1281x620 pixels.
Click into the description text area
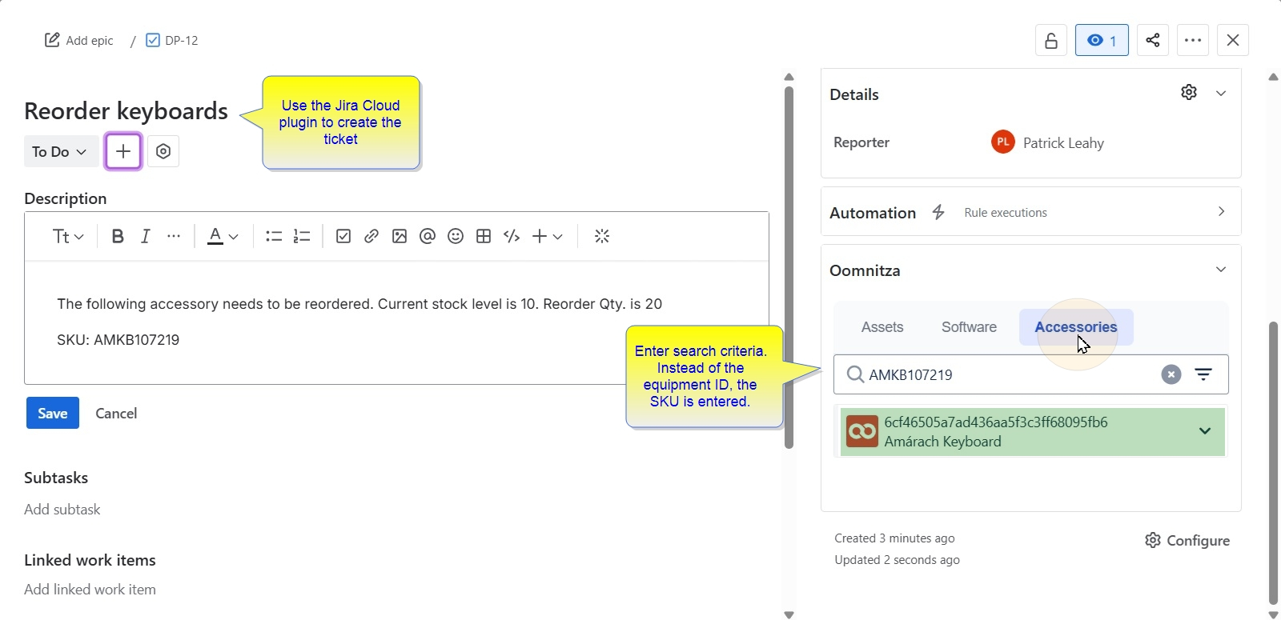click(x=396, y=322)
